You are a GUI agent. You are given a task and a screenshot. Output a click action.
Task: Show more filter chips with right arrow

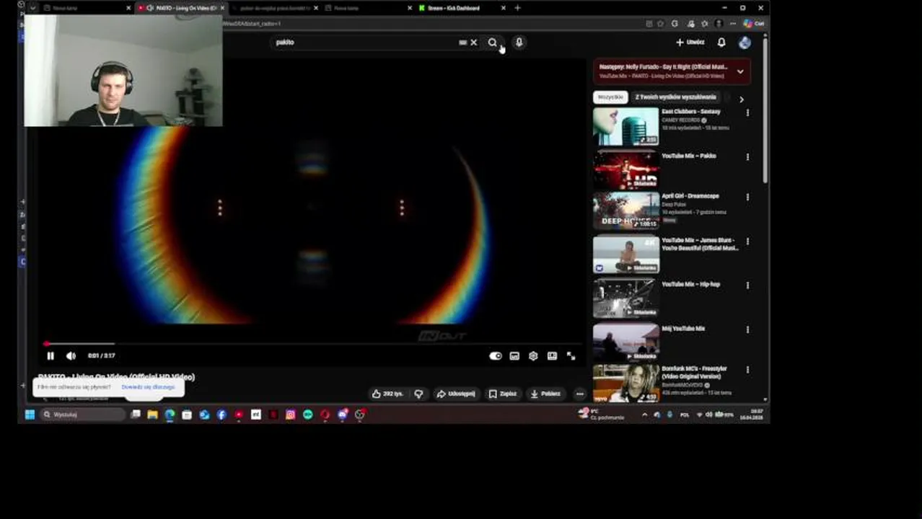[742, 99]
